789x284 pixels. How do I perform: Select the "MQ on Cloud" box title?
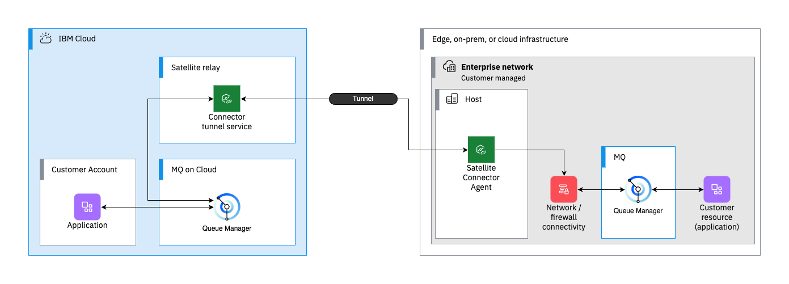194,169
